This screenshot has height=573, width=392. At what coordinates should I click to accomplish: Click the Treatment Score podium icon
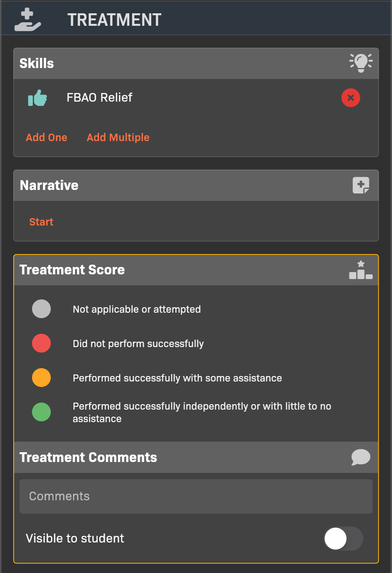tap(361, 270)
